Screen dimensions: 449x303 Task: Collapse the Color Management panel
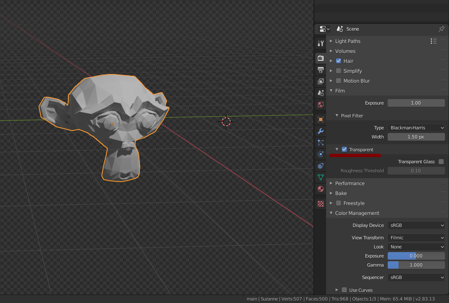coord(331,213)
